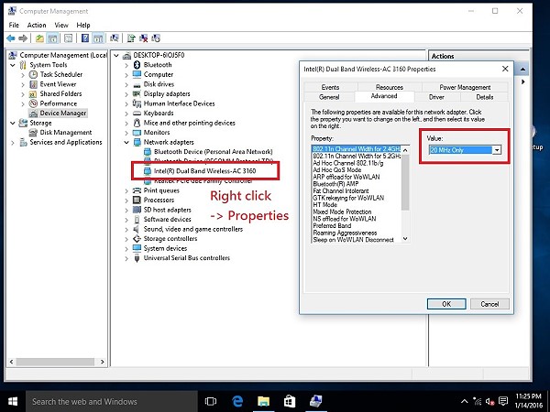Screen dimensions: 550x412
Task: Collapse the System Tools tree node
Action: coord(12,65)
